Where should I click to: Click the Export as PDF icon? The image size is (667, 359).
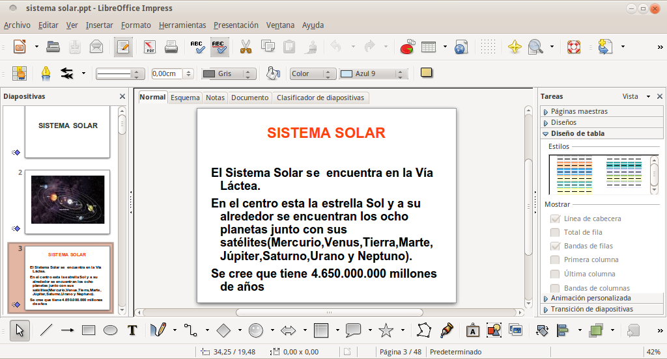tap(150, 47)
